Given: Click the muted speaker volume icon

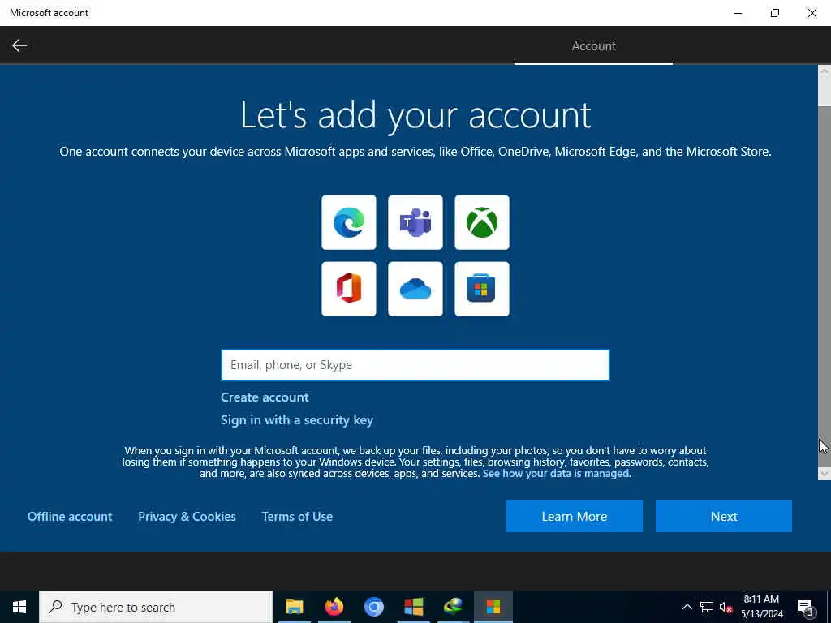Looking at the screenshot, I should point(726,607).
